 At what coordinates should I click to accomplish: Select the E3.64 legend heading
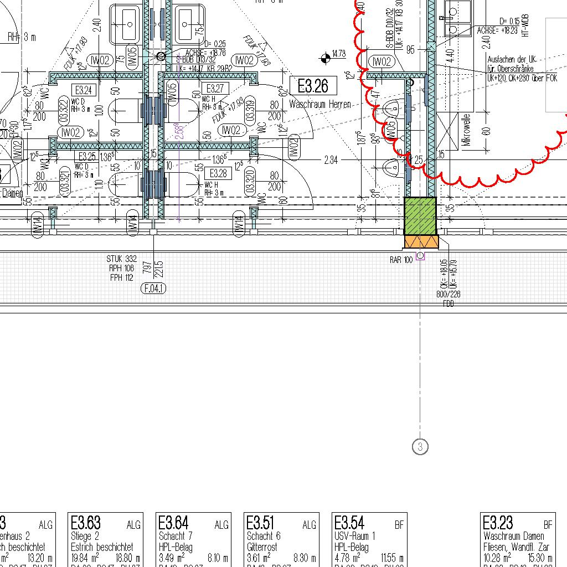[x=173, y=523]
